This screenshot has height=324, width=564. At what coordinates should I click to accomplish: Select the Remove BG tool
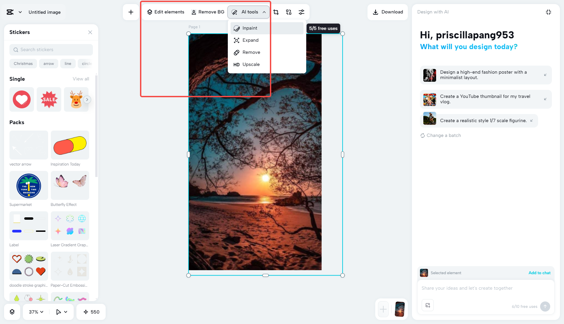coord(208,12)
